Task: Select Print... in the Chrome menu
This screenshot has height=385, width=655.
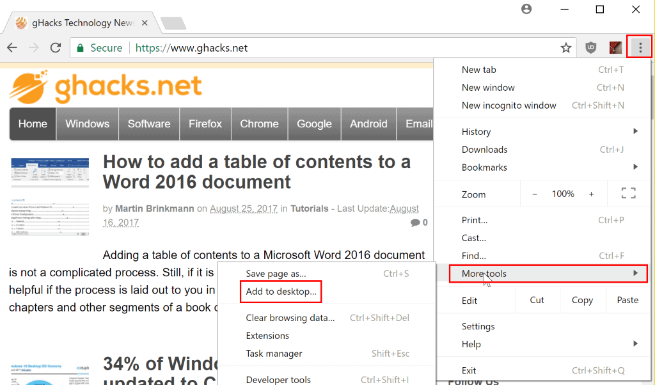Action: [542, 220]
